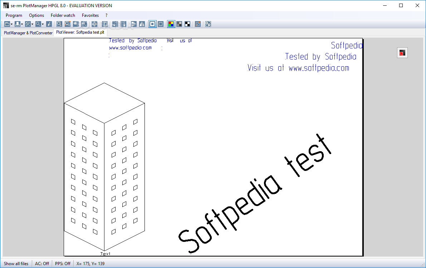Click the overlapping pages copy icon

pyautogui.click(x=105, y=24)
